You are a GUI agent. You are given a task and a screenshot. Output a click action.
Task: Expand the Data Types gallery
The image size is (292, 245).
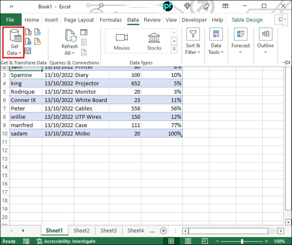tap(174, 49)
